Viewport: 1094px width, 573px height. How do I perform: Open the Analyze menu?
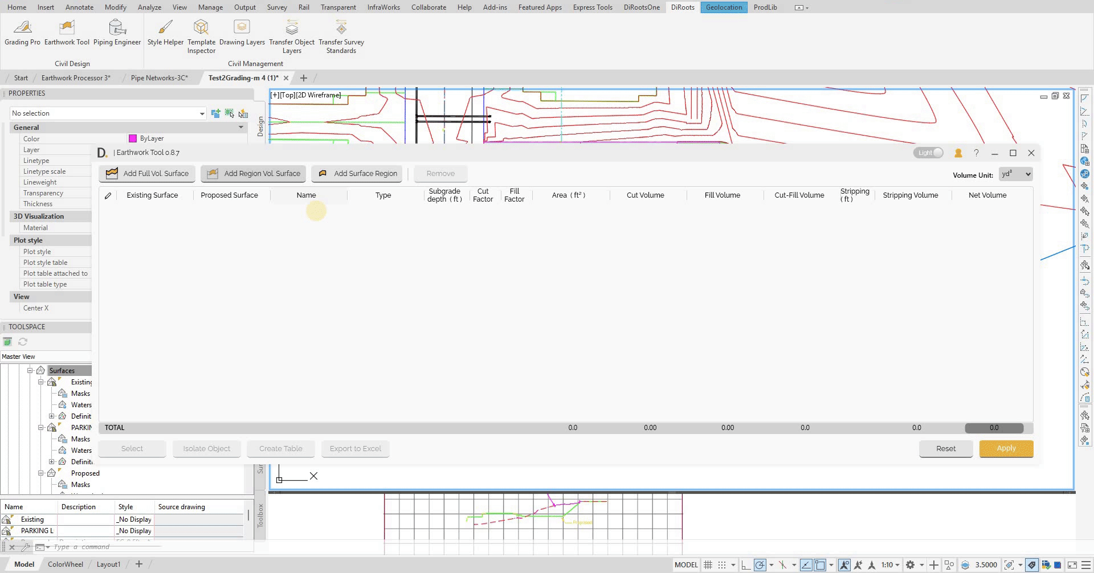pyautogui.click(x=149, y=7)
